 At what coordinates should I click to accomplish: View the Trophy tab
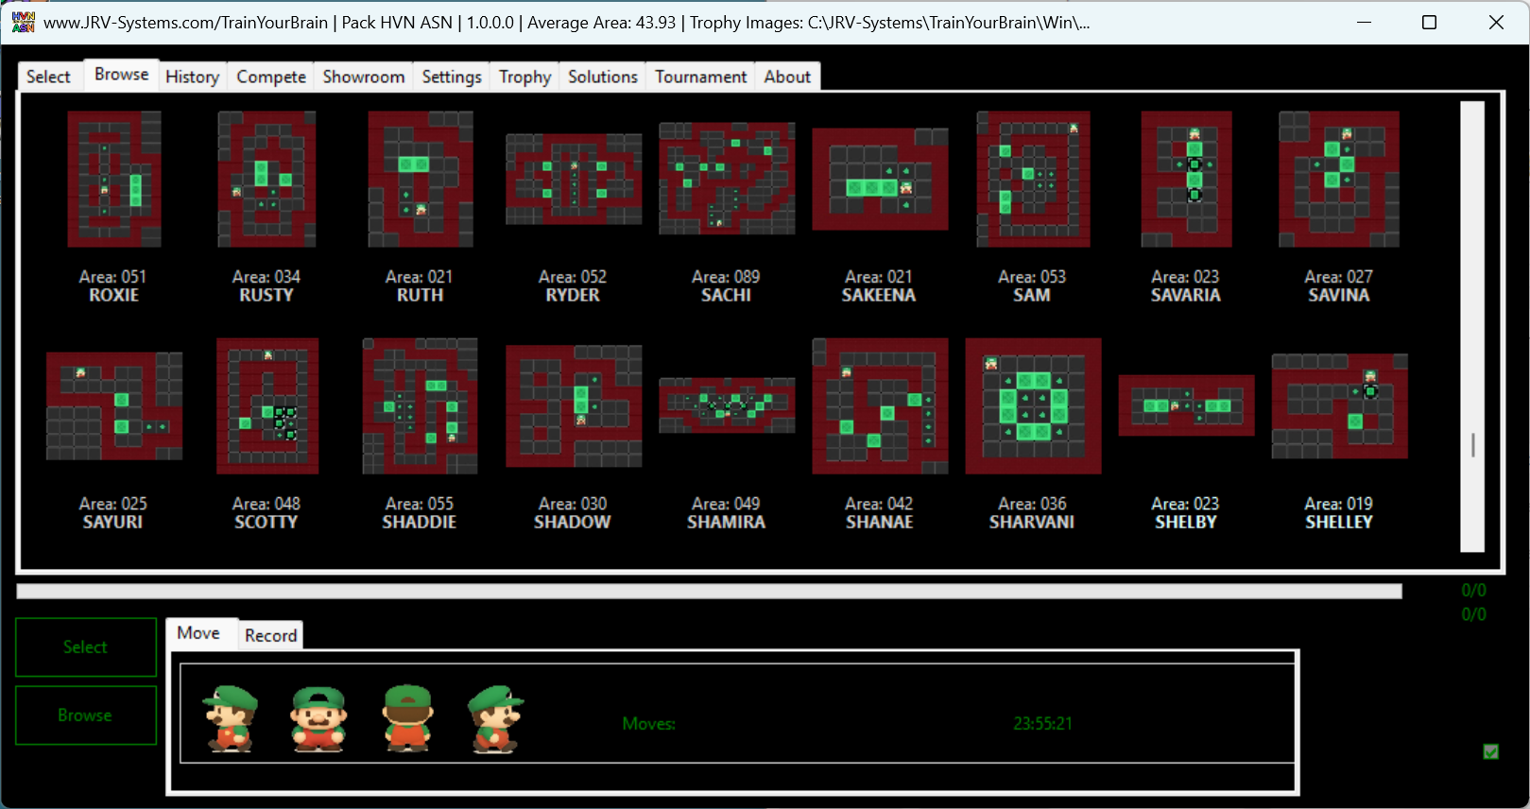[525, 77]
